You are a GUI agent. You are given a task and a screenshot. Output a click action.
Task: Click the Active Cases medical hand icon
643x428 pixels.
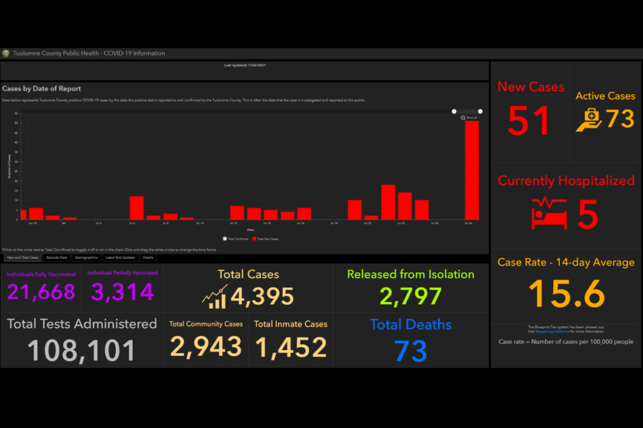coord(589,119)
